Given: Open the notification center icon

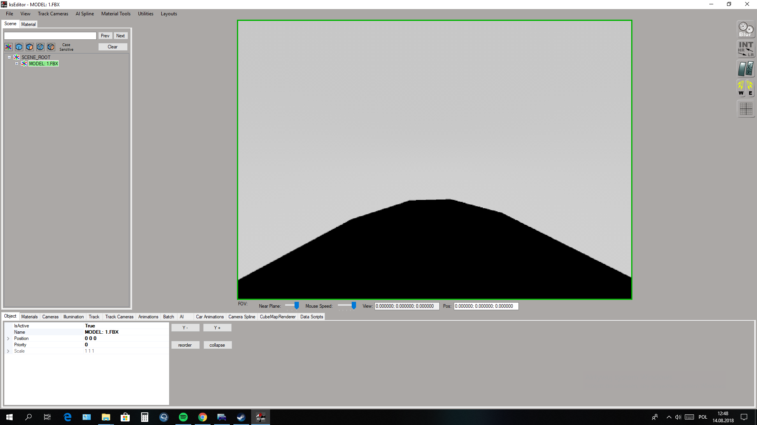Looking at the screenshot, I should pyautogui.click(x=744, y=417).
